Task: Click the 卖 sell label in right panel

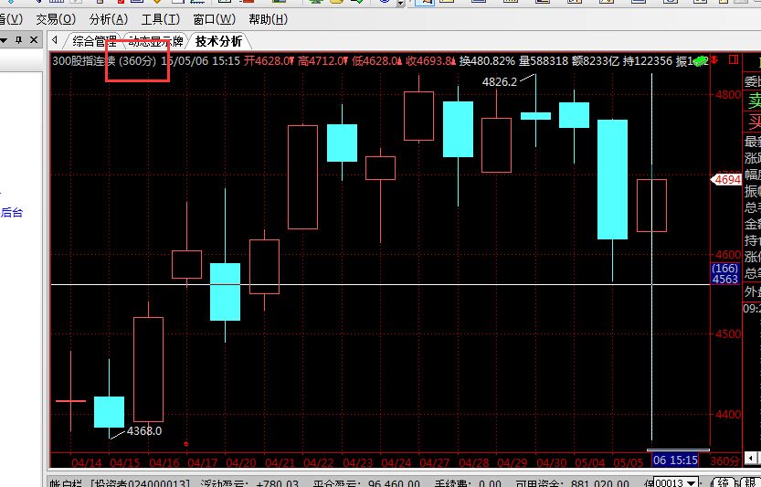Action: [x=754, y=101]
